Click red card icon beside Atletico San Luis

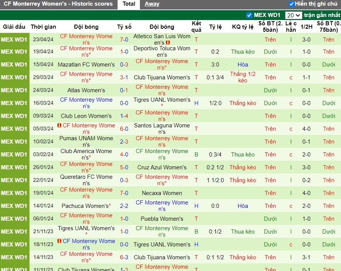coord(168,43)
